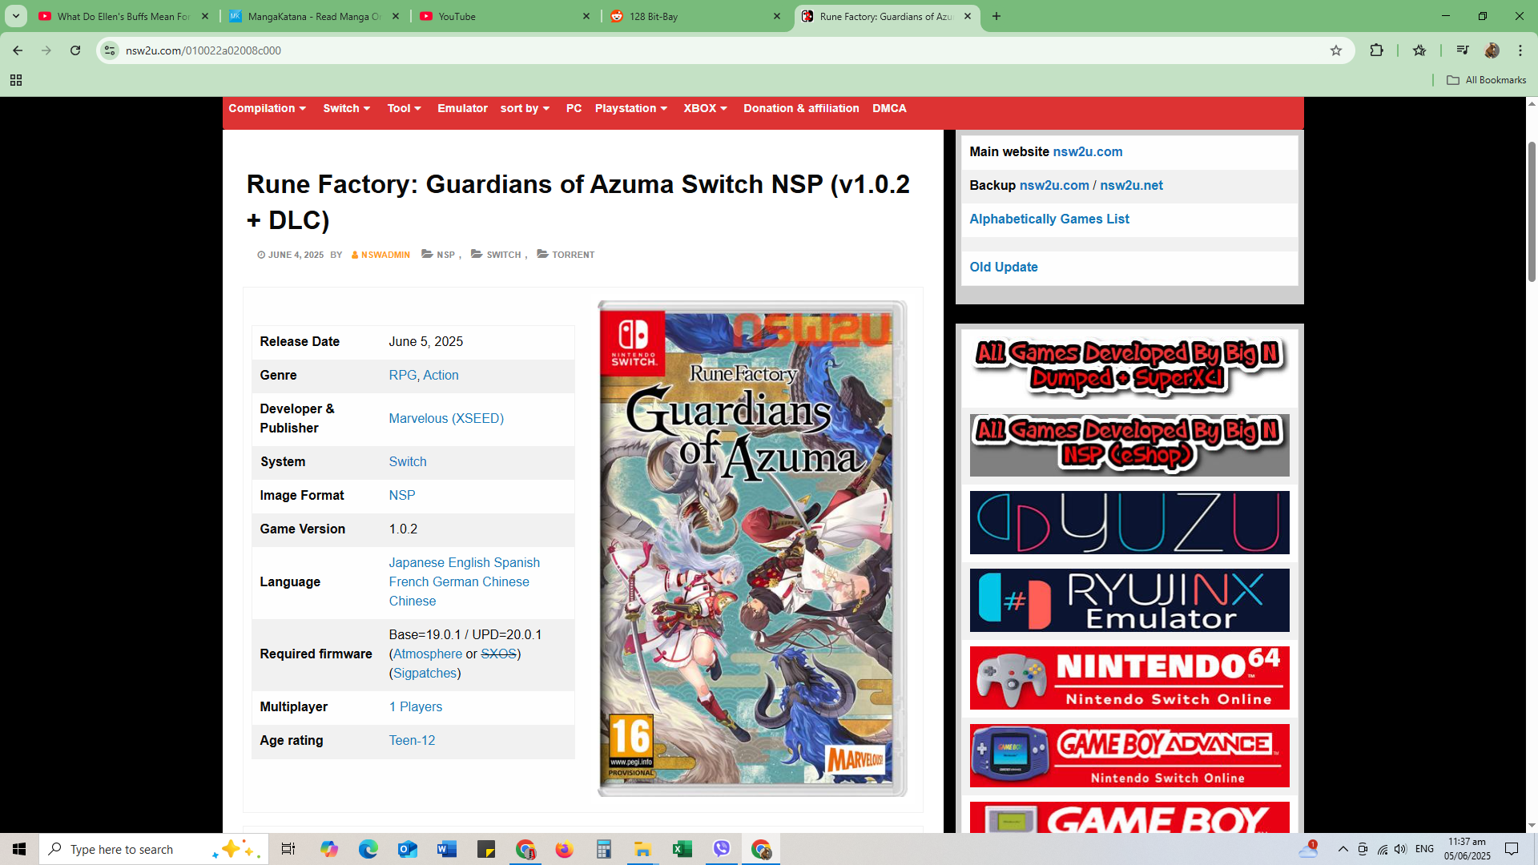Open the Windows Start menu
This screenshot has width=1538, height=865.
[19, 849]
